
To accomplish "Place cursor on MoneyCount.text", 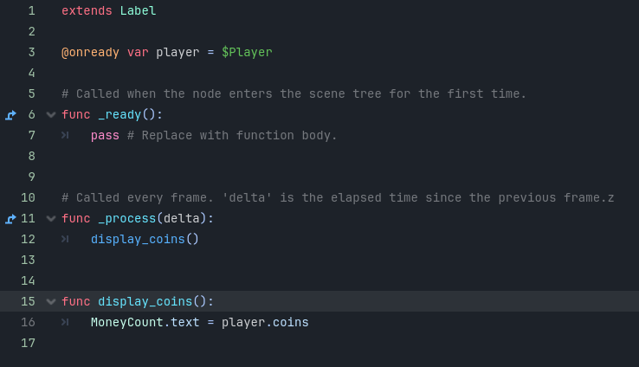I will (145, 322).
